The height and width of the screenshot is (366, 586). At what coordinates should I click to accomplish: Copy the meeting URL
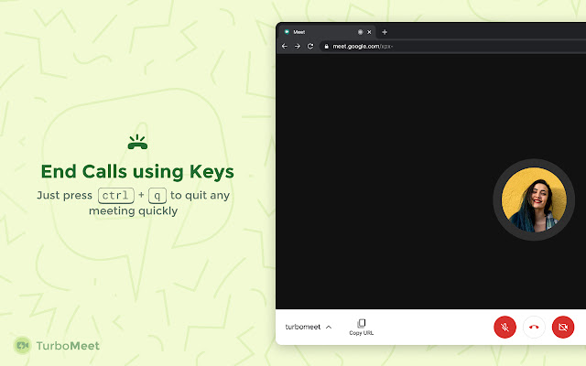click(x=362, y=327)
